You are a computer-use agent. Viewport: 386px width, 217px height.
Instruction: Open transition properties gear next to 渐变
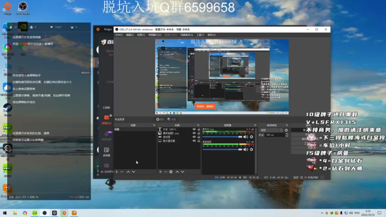[286, 130]
